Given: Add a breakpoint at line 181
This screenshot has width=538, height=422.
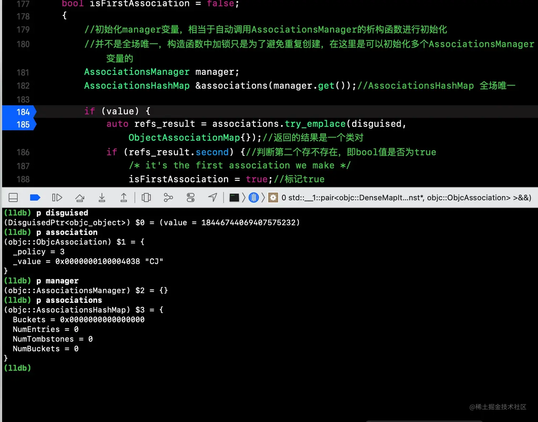Looking at the screenshot, I should coord(23,73).
